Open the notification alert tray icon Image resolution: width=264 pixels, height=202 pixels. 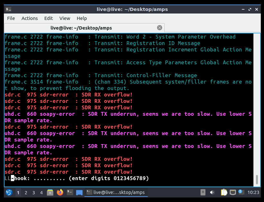[241, 192]
